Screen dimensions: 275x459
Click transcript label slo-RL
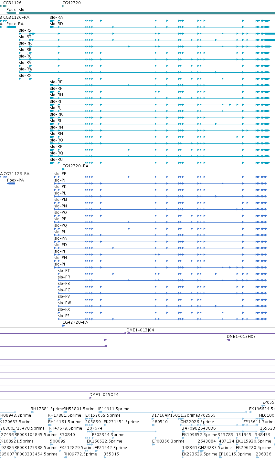tap(56, 121)
